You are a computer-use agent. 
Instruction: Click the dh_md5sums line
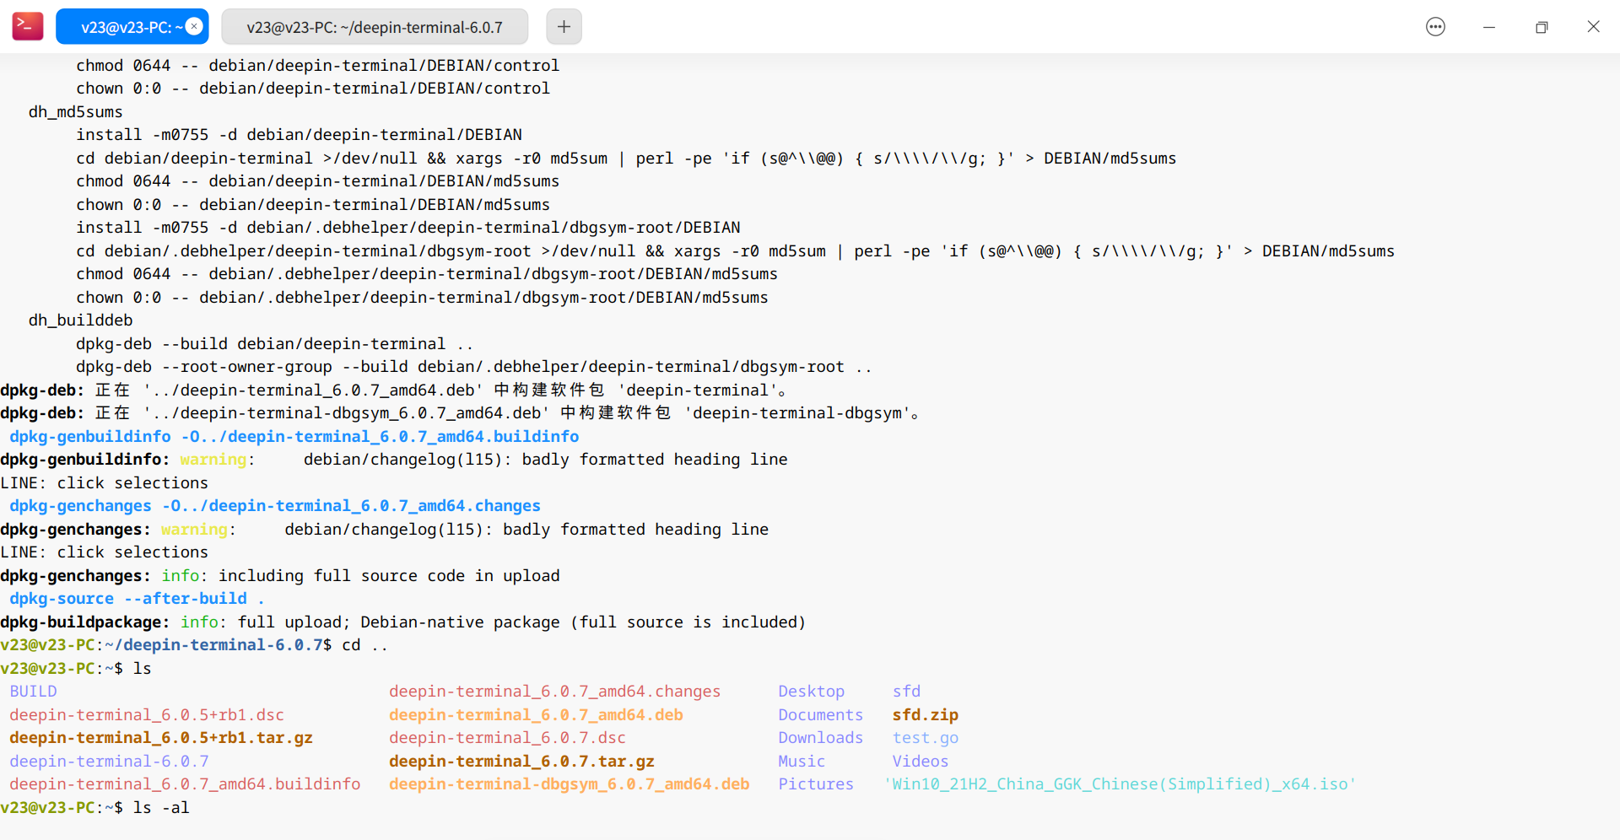coord(76,112)
